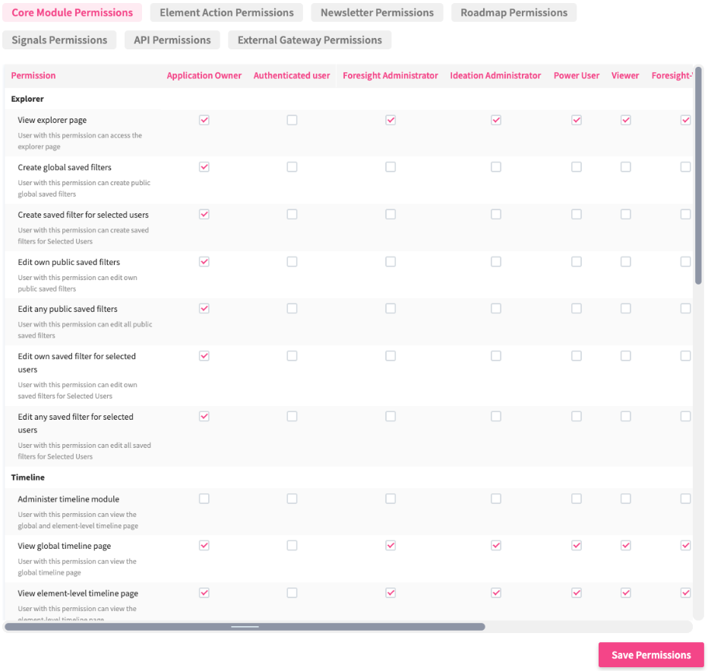This screenshot has height=671, width=708.
Task: Open Signals Permissions tab
Action: [x=59, y=40]
